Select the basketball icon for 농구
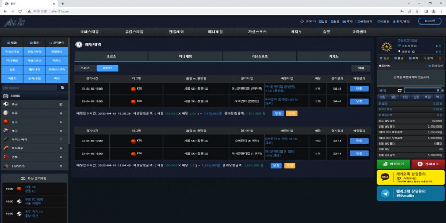The height and width of the screenshot is (223, 446). click(x=6, y=122)
